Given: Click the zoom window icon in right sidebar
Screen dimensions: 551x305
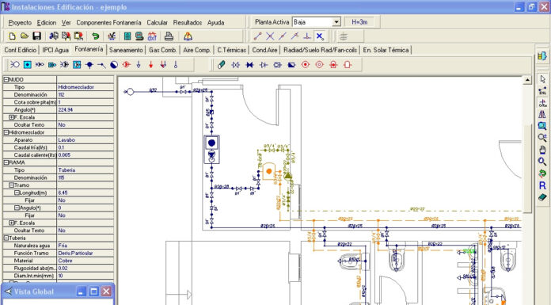Looking at the screenshot, I should [542, 126].
